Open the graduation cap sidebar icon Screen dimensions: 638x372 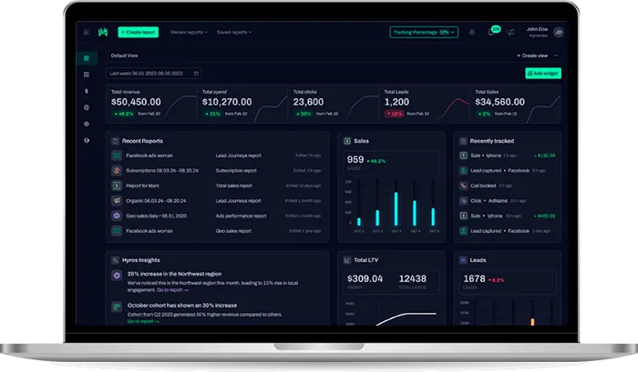(x=87, y=140)
